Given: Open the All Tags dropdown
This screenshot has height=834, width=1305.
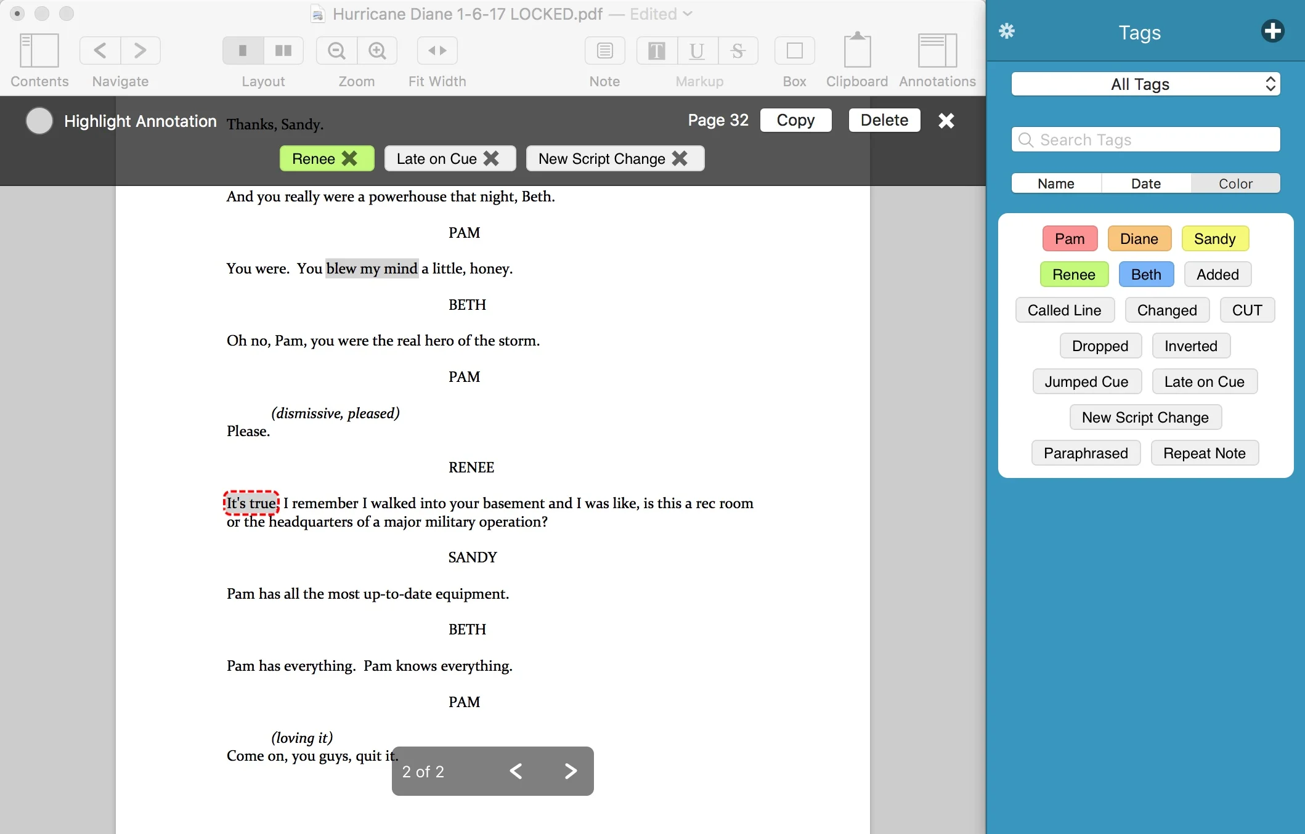Looking at the screenshot, I should click(1145, 84).
